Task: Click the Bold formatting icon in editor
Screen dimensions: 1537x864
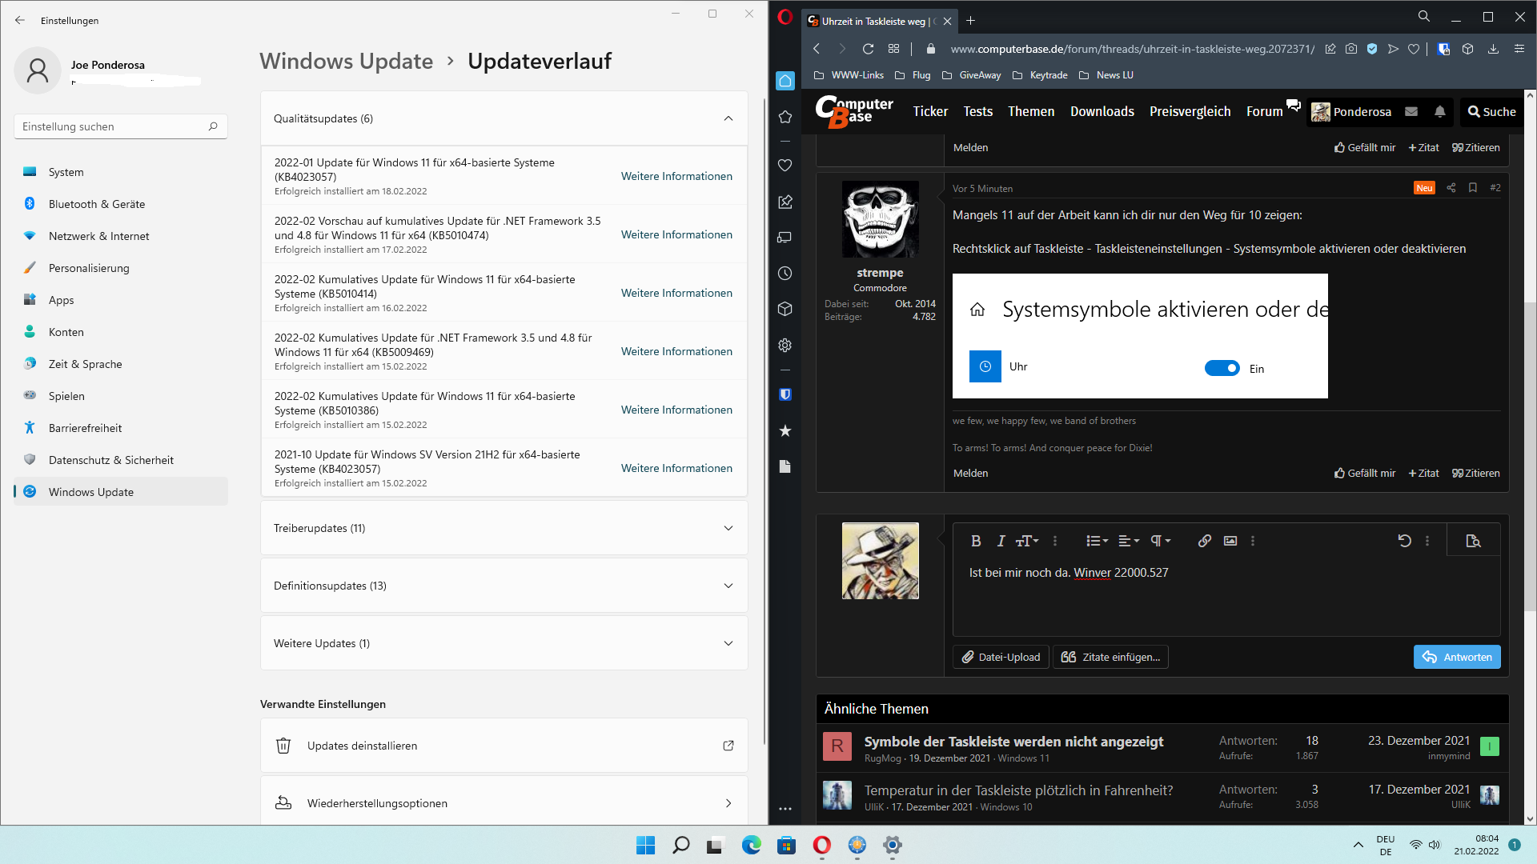Action: (976, 541)
